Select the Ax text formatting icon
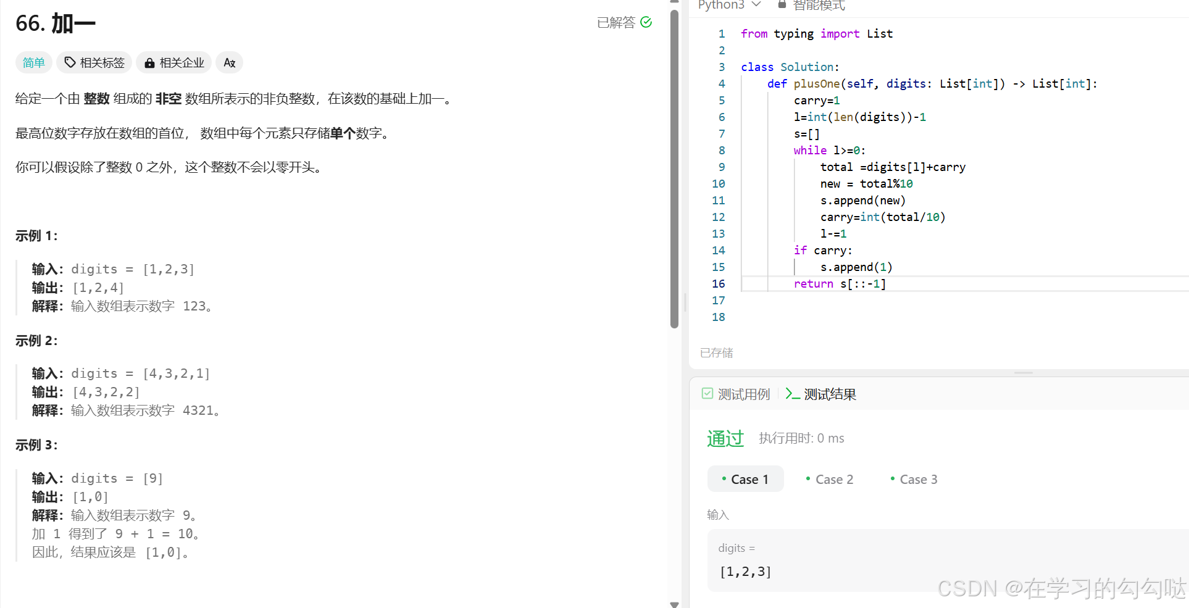 point(229,62)
